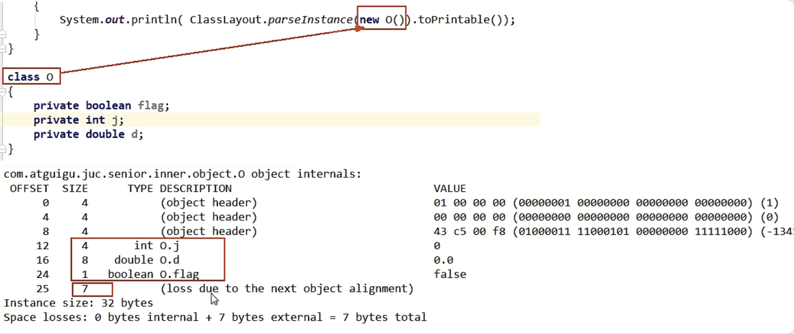Viewport: 794px width, 334px height.
Task: Place cursor on 'private boolean flag' line
Action: click(x=101, y=106)
